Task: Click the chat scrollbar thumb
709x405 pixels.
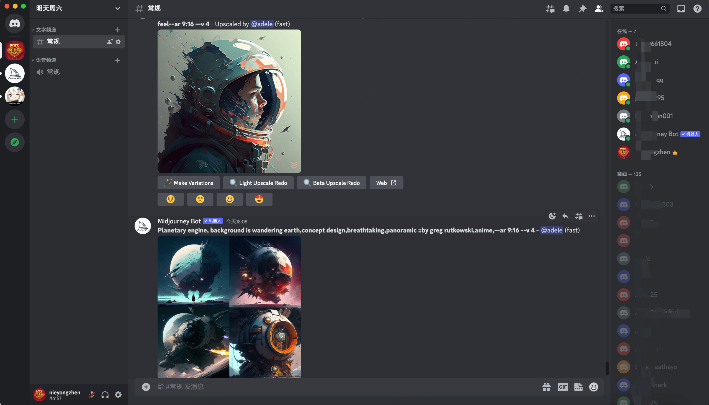Action: [x=607, y=368]
